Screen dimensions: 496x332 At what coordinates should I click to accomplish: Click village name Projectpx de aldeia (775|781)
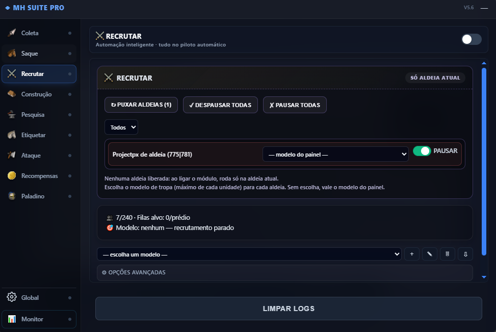152,155
